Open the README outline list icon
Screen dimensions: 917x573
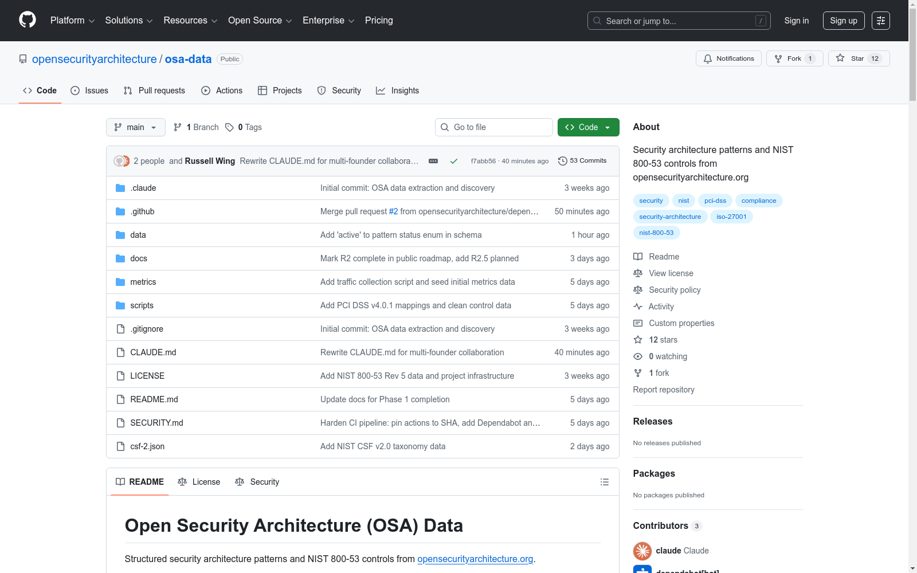pos(604,482)
